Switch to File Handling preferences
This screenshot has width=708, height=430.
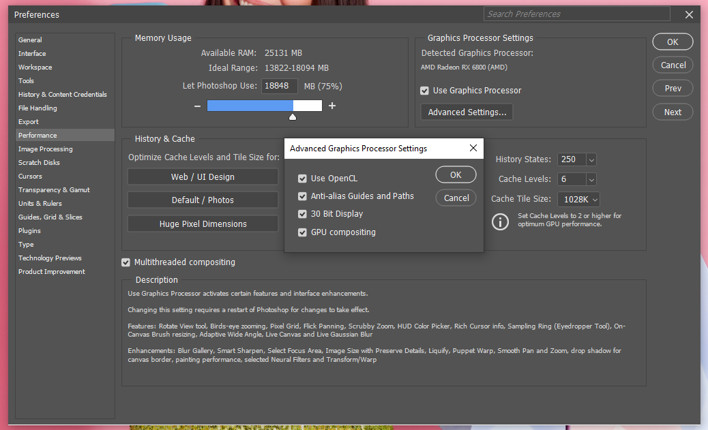pyautogui.click(x=65, y=108)
